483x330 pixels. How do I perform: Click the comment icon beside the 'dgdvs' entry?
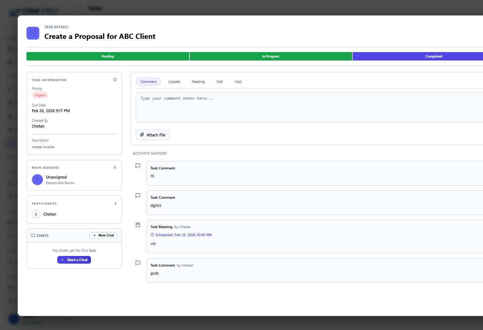click(x=138, y=195)
